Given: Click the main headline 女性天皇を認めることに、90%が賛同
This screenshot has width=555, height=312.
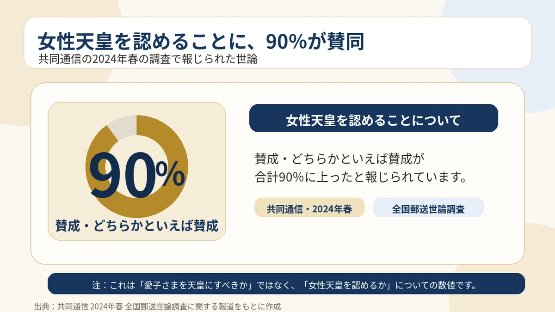Looking at the screenshot, I should click(201, 42).
